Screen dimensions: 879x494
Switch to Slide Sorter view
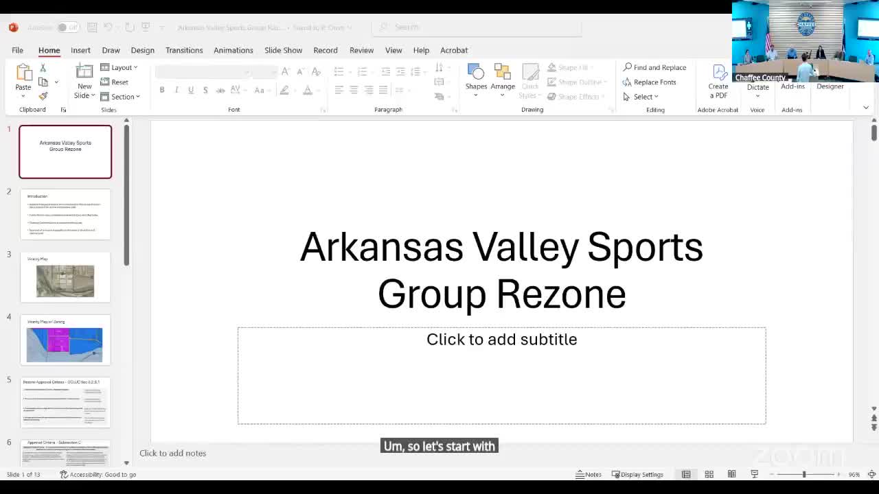[x=709, y=474]
